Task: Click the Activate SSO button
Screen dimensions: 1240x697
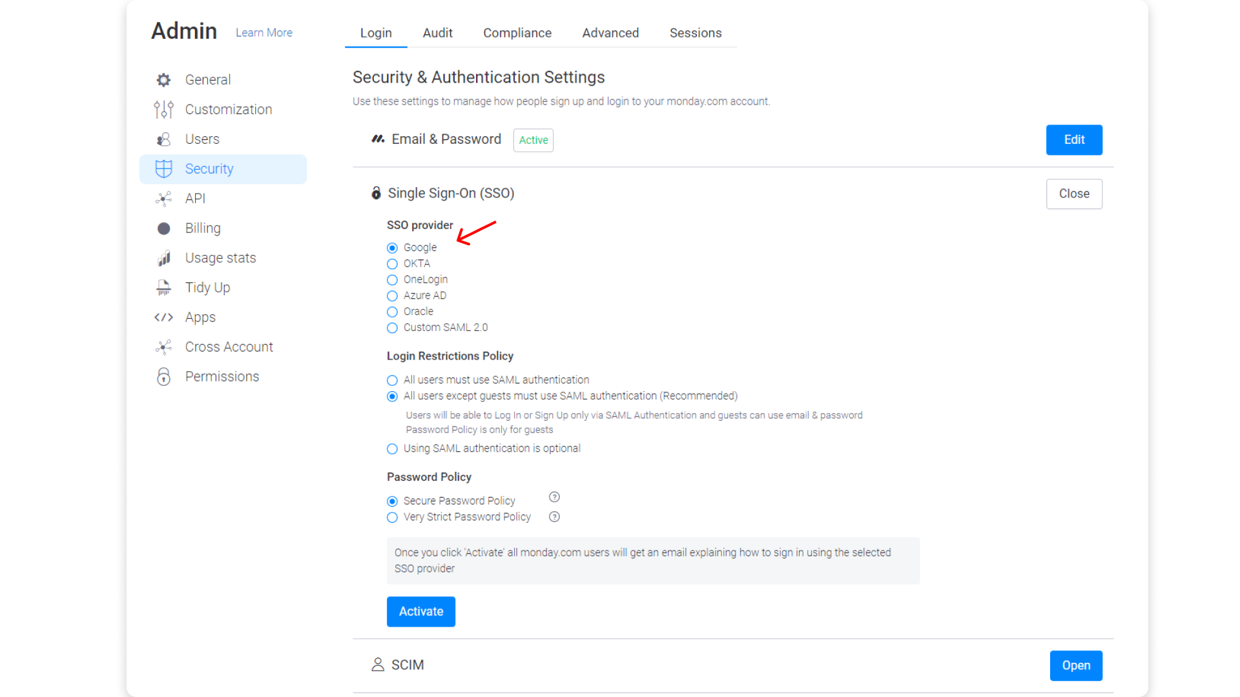Action: coord(421,612)
